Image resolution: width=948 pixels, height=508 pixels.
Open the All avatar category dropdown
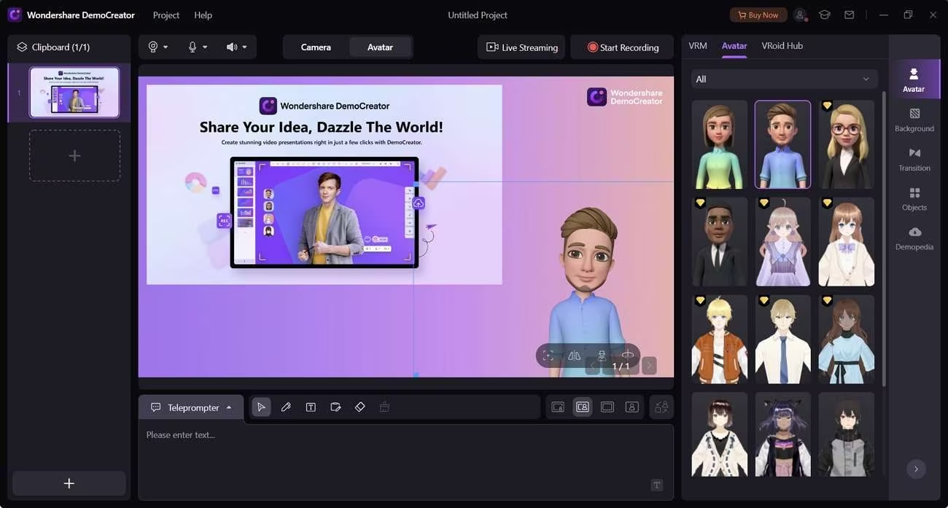point(784,79)
